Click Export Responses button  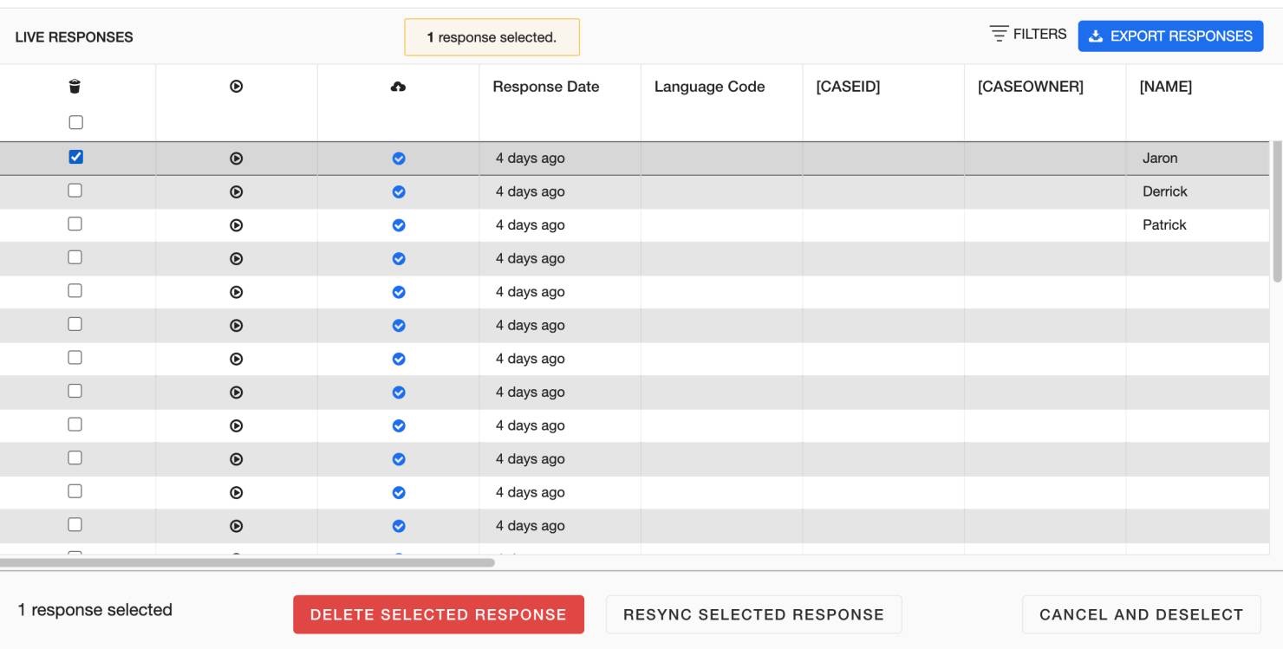[x=1170, y=36]
